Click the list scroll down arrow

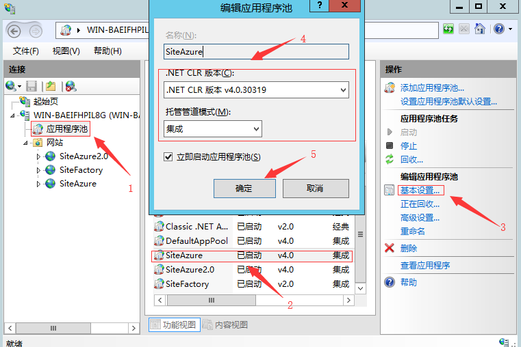[361, 288]
